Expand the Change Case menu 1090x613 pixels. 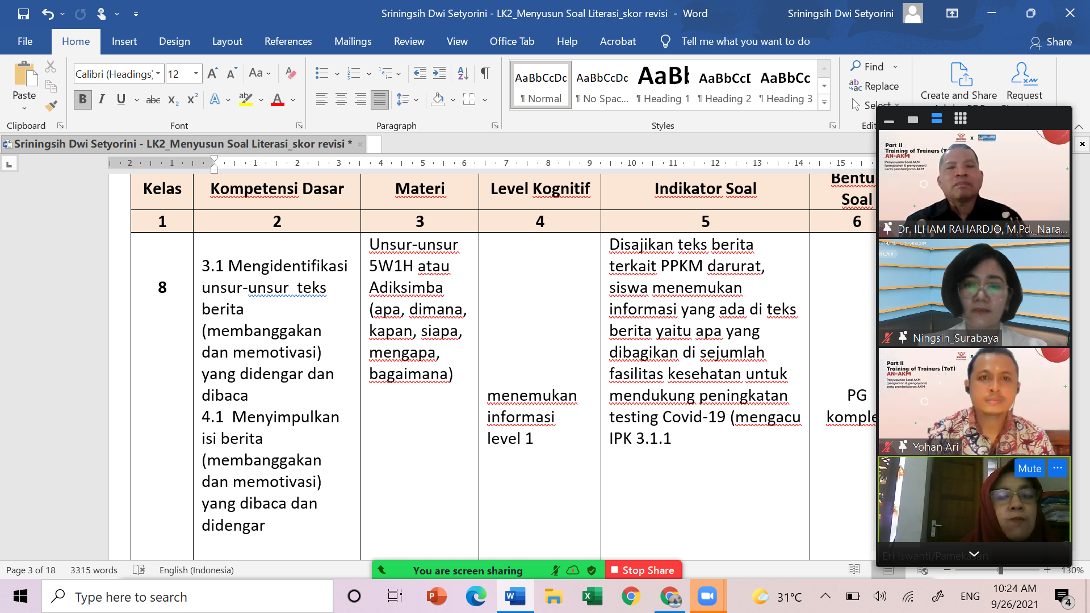point(260,73)
